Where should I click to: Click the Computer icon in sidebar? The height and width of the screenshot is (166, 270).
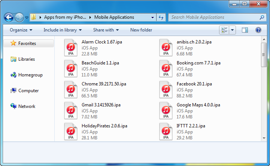(13, 91)
